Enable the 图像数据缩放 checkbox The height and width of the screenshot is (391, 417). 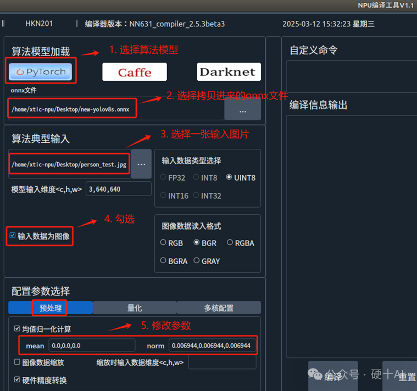click(17, 362)
